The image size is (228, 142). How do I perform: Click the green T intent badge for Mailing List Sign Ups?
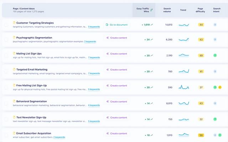pos(215,55)
